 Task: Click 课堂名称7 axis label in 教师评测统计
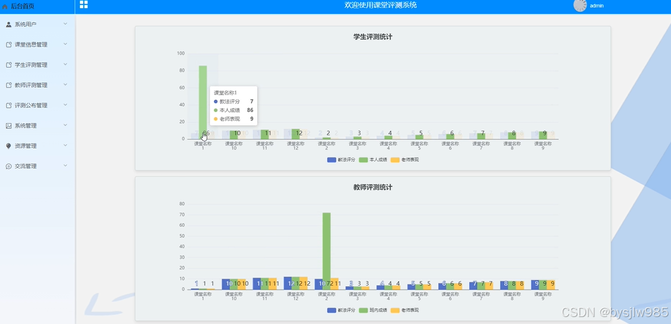tap(481, 296)
